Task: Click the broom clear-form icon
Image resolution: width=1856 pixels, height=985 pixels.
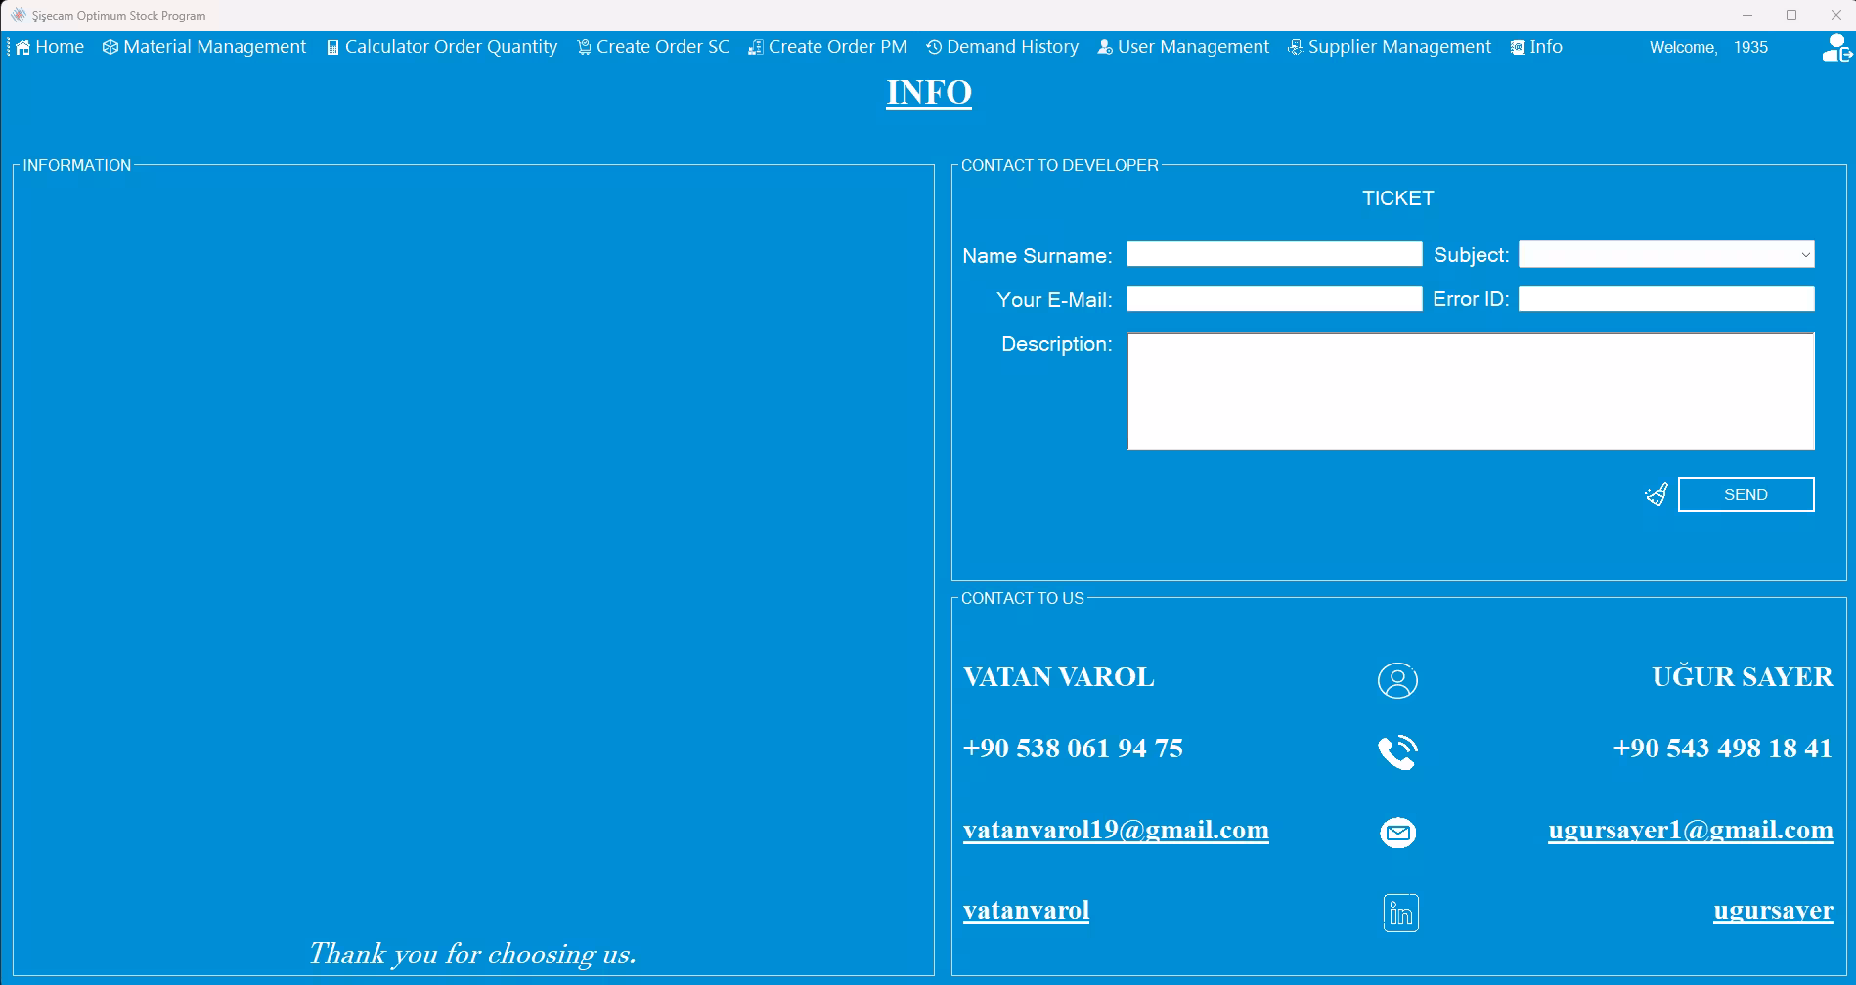Action: click(1656, 494)
